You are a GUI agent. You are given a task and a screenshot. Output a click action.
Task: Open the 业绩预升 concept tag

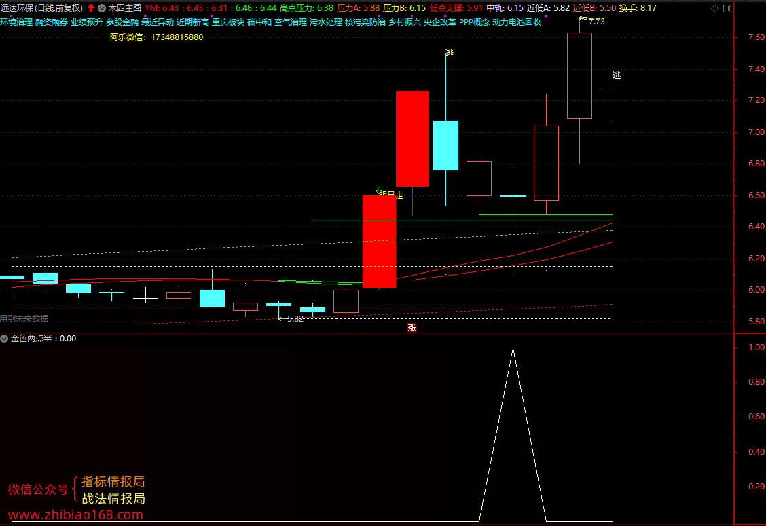tap(87, 22)
